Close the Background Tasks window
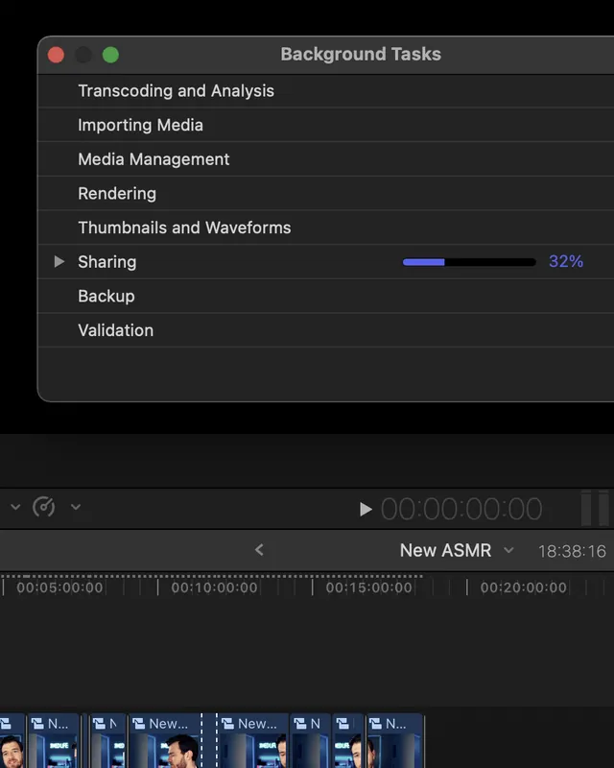The width and height of the screenshot is (614, 768). click(56, 55)
